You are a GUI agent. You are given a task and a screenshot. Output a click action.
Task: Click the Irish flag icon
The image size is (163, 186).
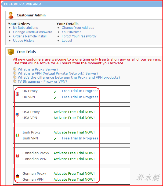[x=17, y=135]
